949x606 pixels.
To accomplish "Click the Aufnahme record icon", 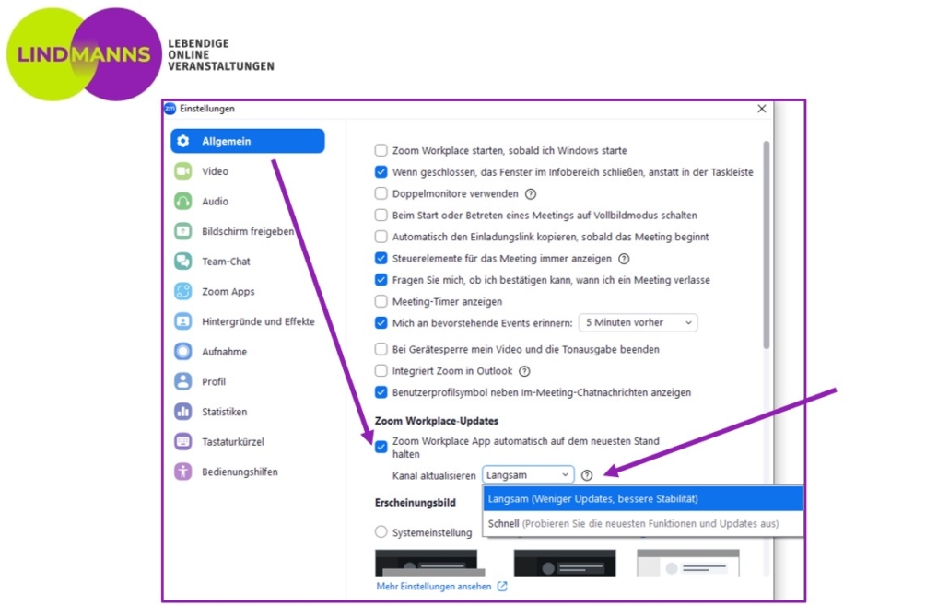I will tap(182, 352).
